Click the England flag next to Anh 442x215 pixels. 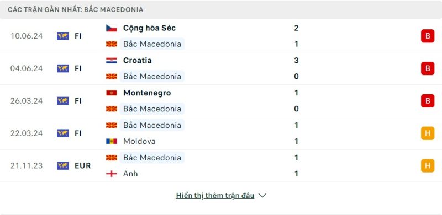(x=112, y=174)
